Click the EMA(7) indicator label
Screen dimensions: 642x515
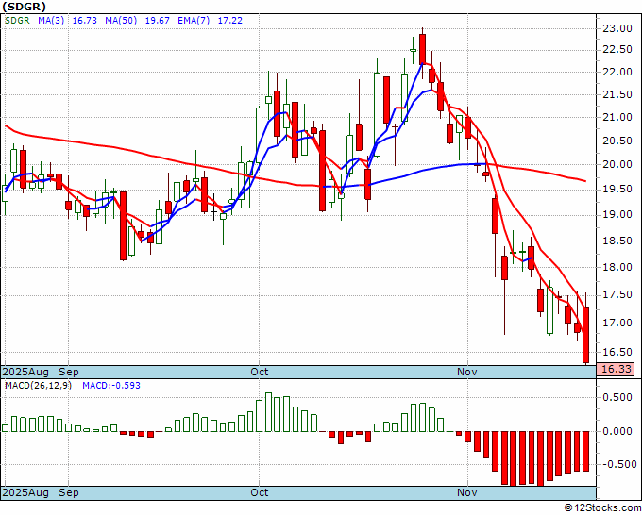point(194,20)
